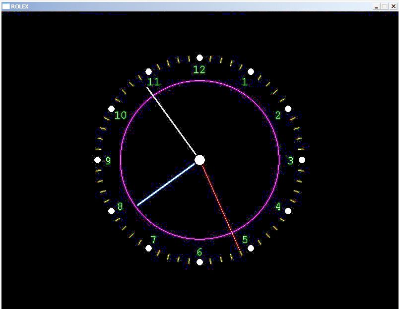Click the white dot above the 12
This screenshot has height=309, width=399.
click(200, 58)
